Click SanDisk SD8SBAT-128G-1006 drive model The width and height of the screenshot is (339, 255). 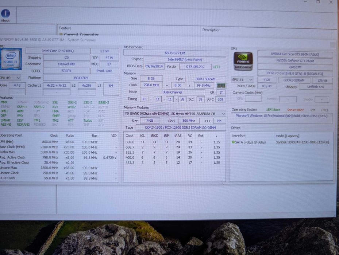click(303, 142)
